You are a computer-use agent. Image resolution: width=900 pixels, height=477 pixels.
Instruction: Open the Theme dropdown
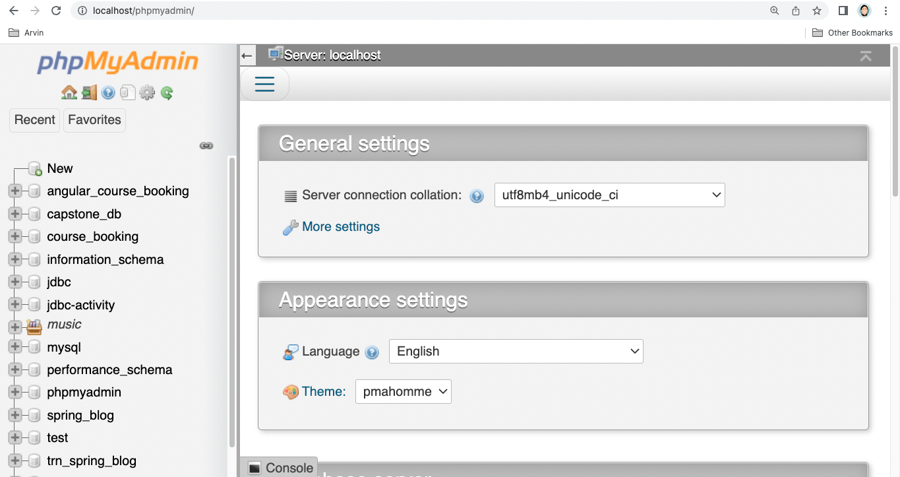pyautogui.click(x=404, y=391)
